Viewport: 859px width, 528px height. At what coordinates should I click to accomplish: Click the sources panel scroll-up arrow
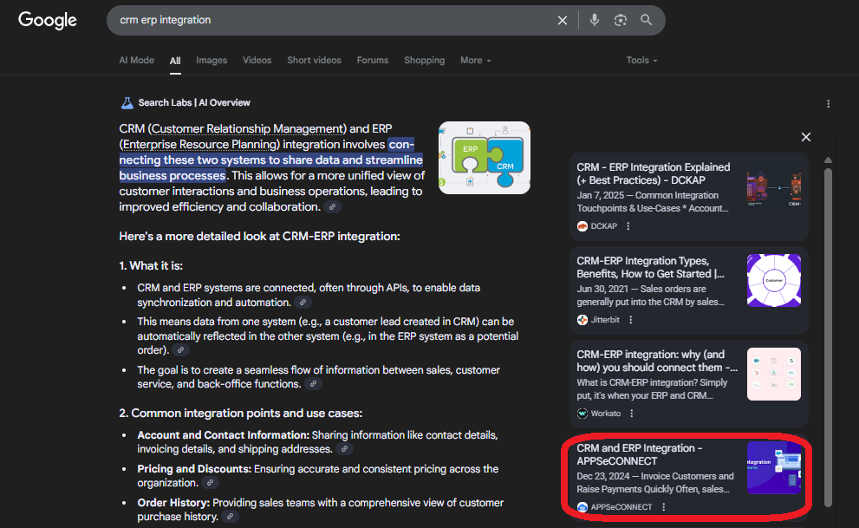tap(829, 160)
